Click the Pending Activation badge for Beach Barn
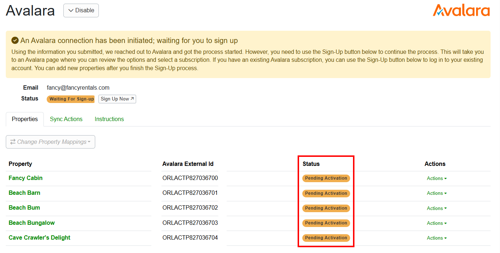 325,193
